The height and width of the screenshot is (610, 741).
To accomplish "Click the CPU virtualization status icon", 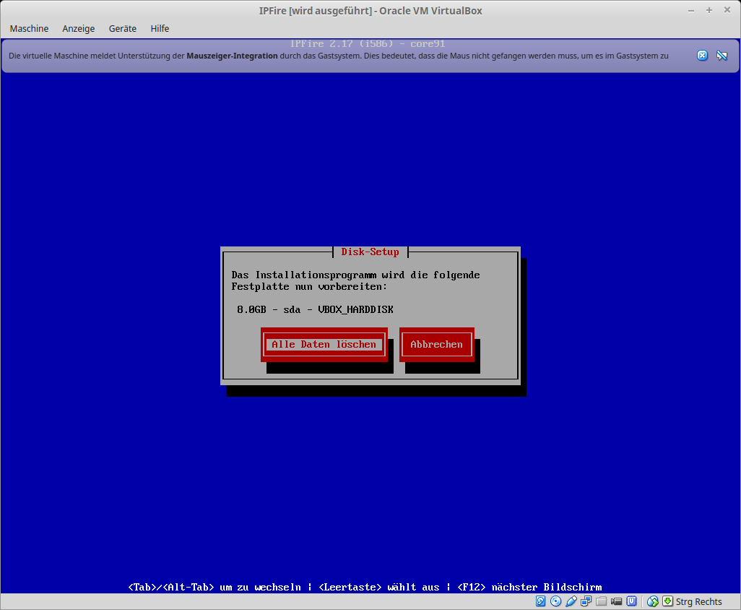I will 631,601.
